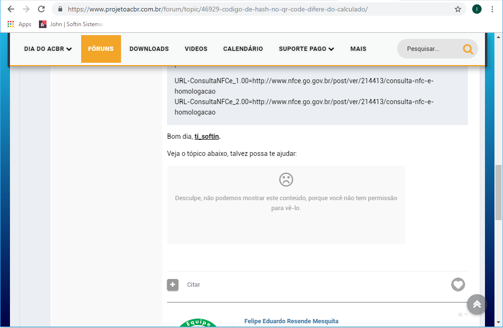Image resolution: width=503 pixels, height=328 pixels.
Task: Click the 'Veja o tópico abaixo' text
Action: pos(232,154)
